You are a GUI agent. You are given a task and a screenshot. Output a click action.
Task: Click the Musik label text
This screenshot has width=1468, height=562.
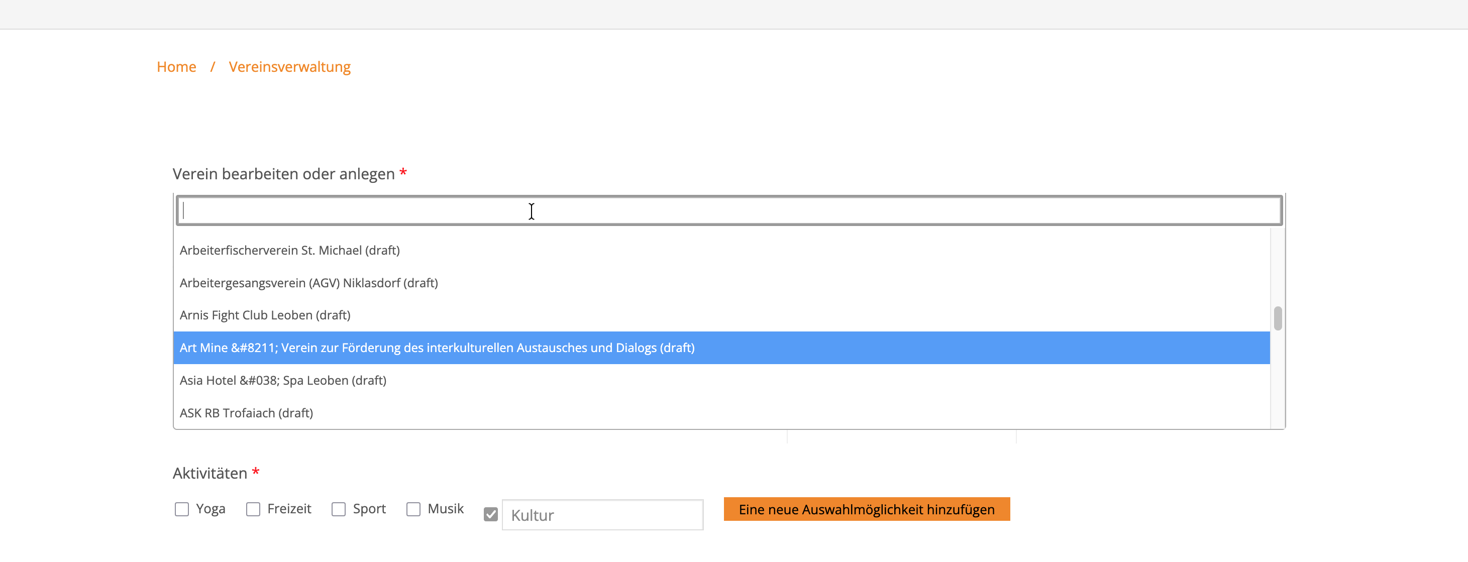pos(445,508)
